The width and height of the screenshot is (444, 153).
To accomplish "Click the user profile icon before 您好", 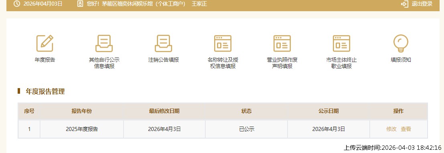I will [x=80, y=4].
